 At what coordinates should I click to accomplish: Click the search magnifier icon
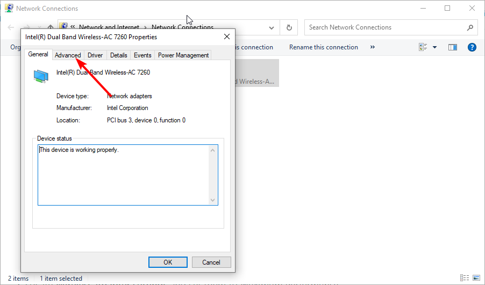pos(469,27)
